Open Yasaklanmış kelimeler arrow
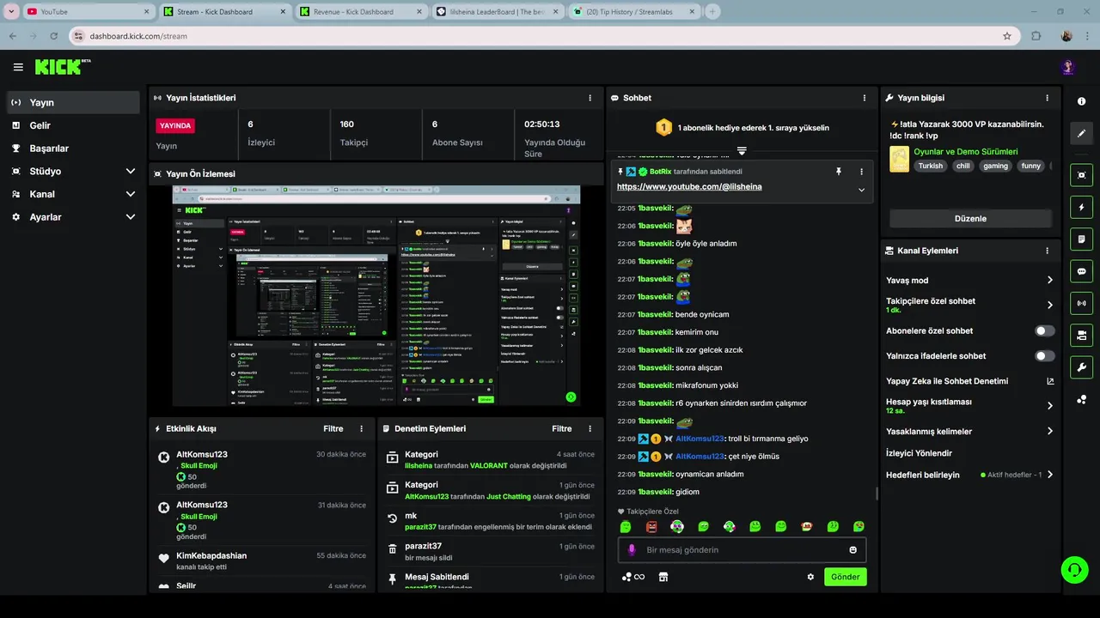The height and width of the screenshot is (618, 1100). [x=1050, y=431]
